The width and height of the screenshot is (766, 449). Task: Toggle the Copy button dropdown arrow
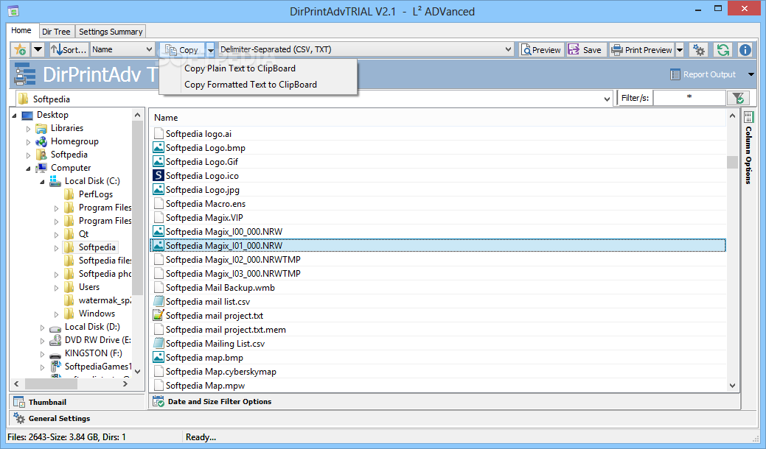click(211, 50)
